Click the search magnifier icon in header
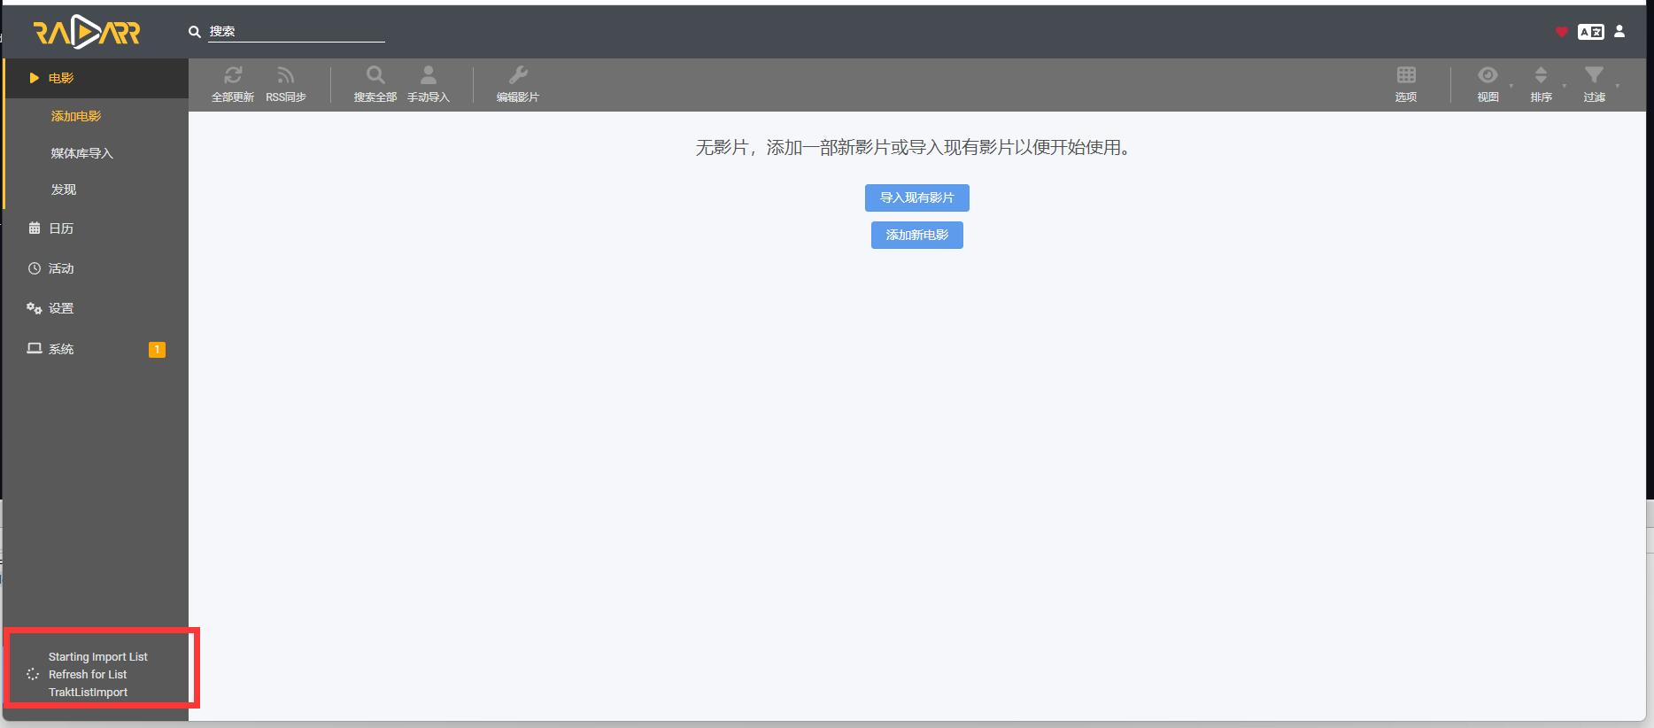 pyautogui.click(x=195, y=32)
